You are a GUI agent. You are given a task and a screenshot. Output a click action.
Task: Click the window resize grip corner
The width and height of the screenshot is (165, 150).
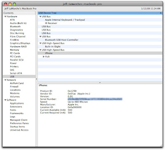pyautogui.click(x=161, y=145)
